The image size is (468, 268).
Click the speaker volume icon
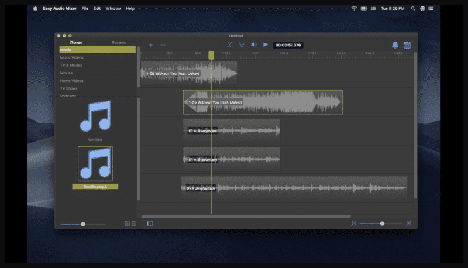pos(254,45)
